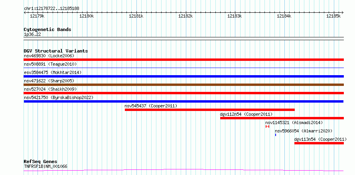355x175 pixels.
Task: Click the ruler's right arrowhead
Action: pos(343,13)
